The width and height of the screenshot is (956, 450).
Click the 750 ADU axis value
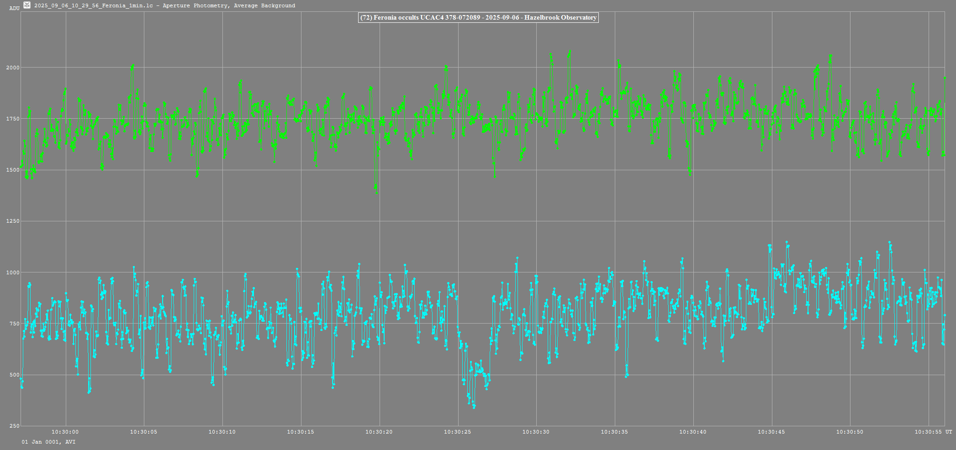[x=14, y=324]
